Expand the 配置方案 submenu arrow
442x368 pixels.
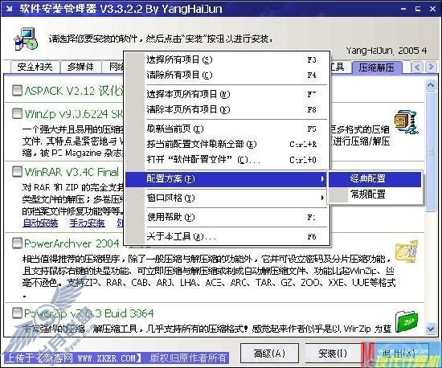coord(322,178)
